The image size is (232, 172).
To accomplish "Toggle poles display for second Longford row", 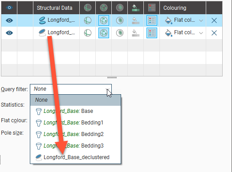I will 104,33.
